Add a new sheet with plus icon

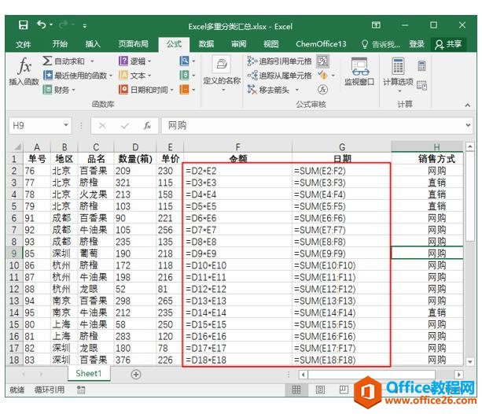(136, 375)
